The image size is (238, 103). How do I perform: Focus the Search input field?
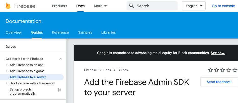pyautogui.click(x=152, y=6)
